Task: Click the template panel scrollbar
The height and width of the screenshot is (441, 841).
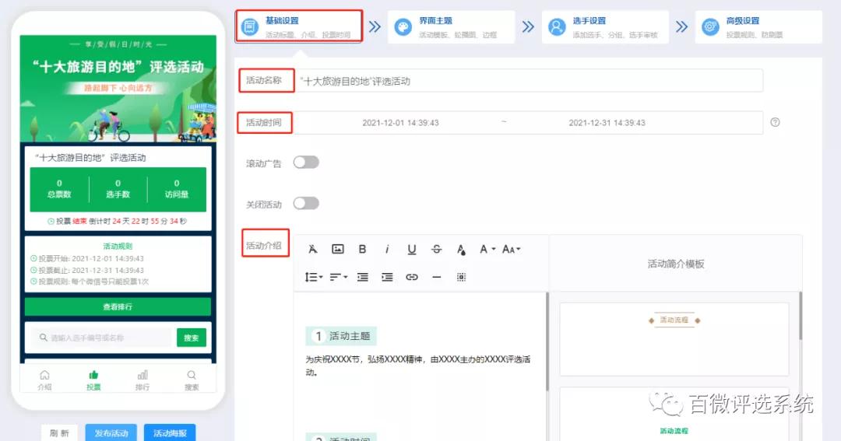Action: (801, 316)
